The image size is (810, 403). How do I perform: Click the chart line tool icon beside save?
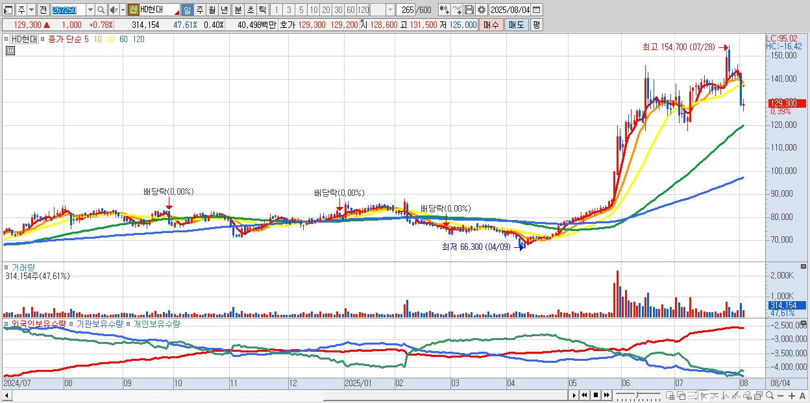(x=457, y=10)
